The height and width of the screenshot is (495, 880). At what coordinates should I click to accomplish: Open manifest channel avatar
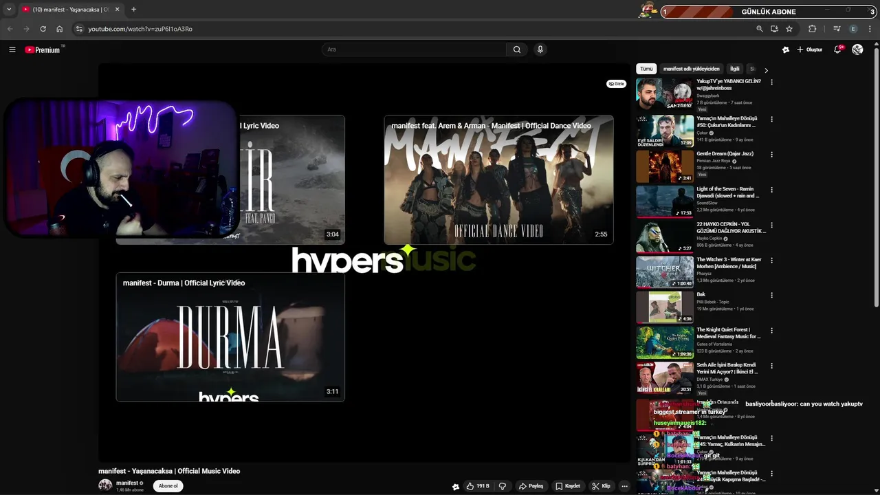point(105,485)
